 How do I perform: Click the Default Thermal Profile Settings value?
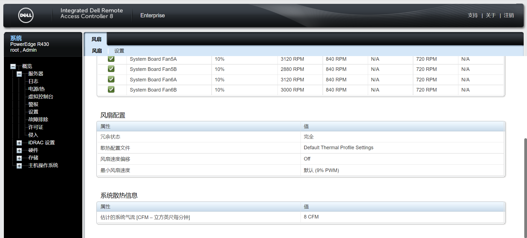pyautogui.click(x=338, y=148)
